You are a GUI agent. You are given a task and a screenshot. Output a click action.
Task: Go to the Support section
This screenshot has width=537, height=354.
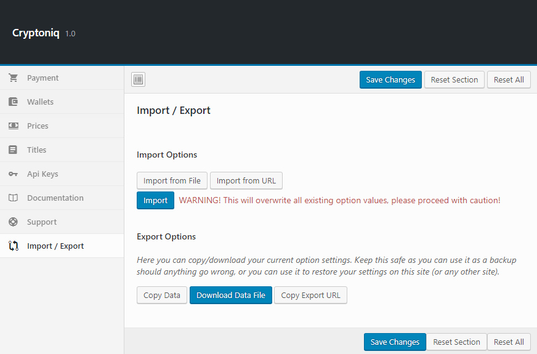click(x=41, y=222)
